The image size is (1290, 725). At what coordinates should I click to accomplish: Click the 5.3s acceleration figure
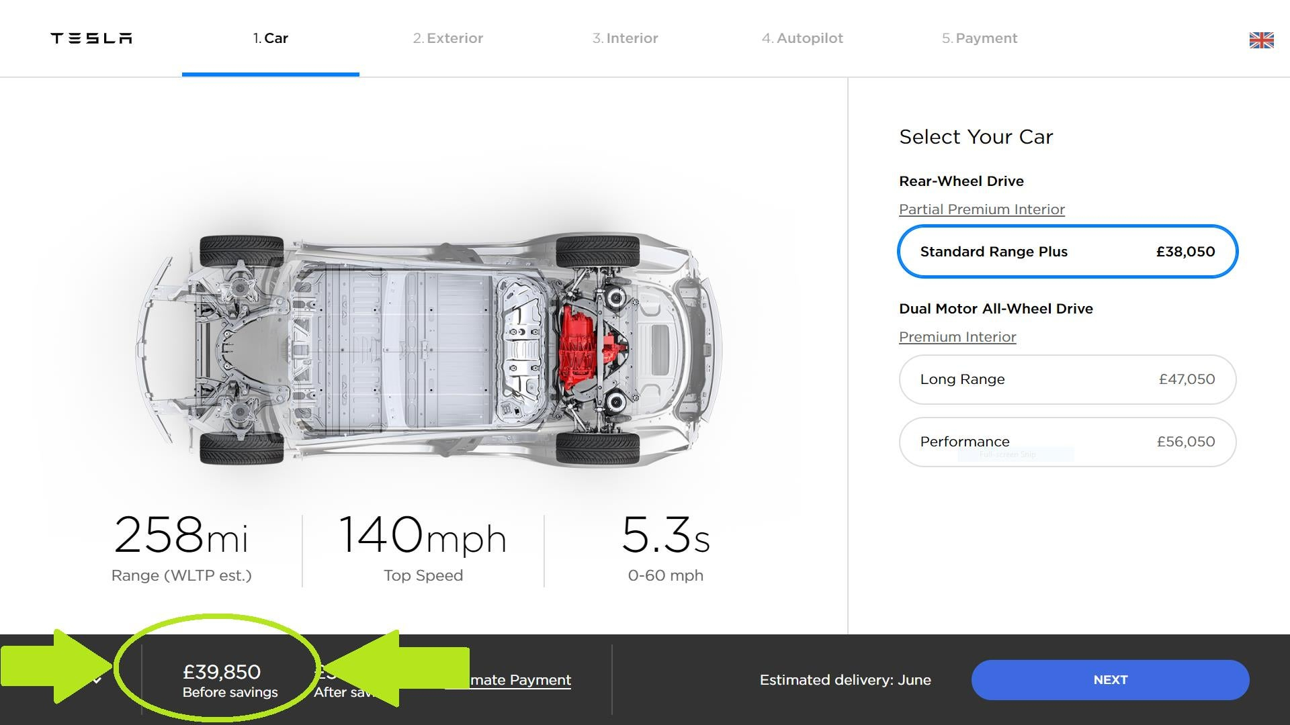665,535
